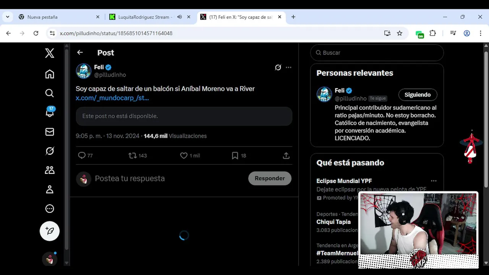Close the Nueva pestaña tab
The height and width of the screenshot is (275, 489).
click(x=97, y=17)
